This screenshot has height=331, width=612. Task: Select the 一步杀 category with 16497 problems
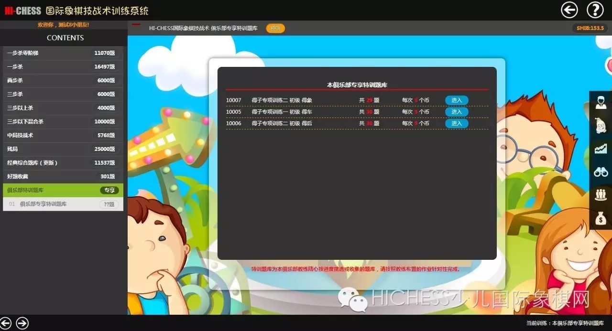pos(63,67)
